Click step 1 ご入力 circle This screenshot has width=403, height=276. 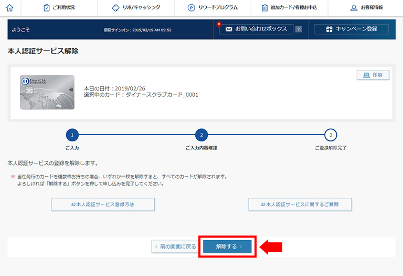pyautogui.click(x=73, y=135)
